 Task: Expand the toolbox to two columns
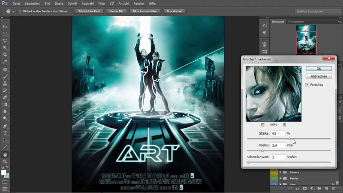[2, 18]
